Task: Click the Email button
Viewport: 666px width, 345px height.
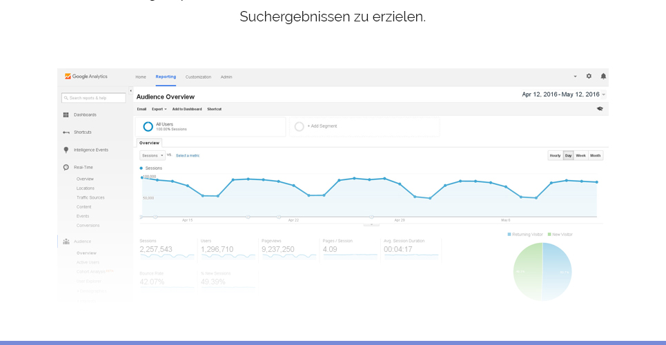Action: pyautogui.click(x=141, y=109)
